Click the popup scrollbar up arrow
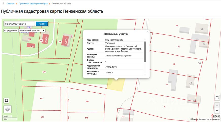 click(145, 40)
